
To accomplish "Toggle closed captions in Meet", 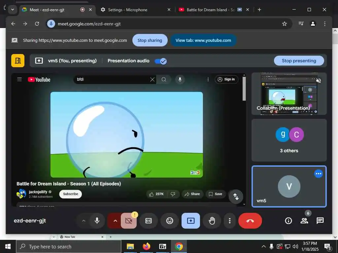I will tap(149, 220).
